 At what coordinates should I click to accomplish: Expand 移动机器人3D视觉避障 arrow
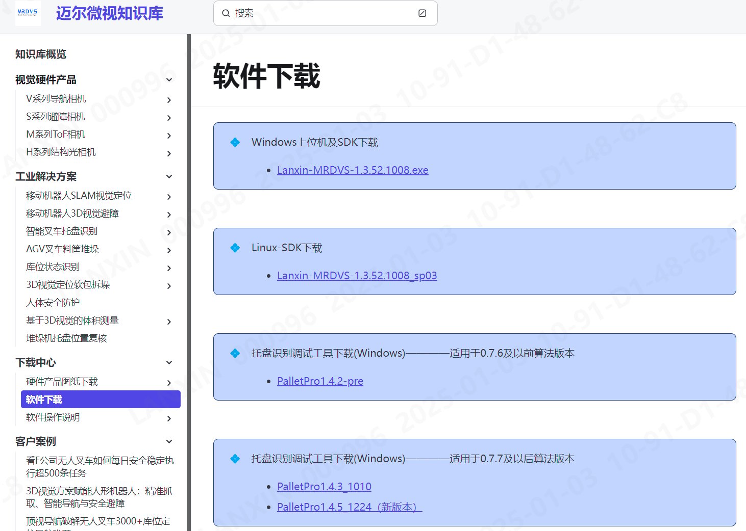pos(169,215)
